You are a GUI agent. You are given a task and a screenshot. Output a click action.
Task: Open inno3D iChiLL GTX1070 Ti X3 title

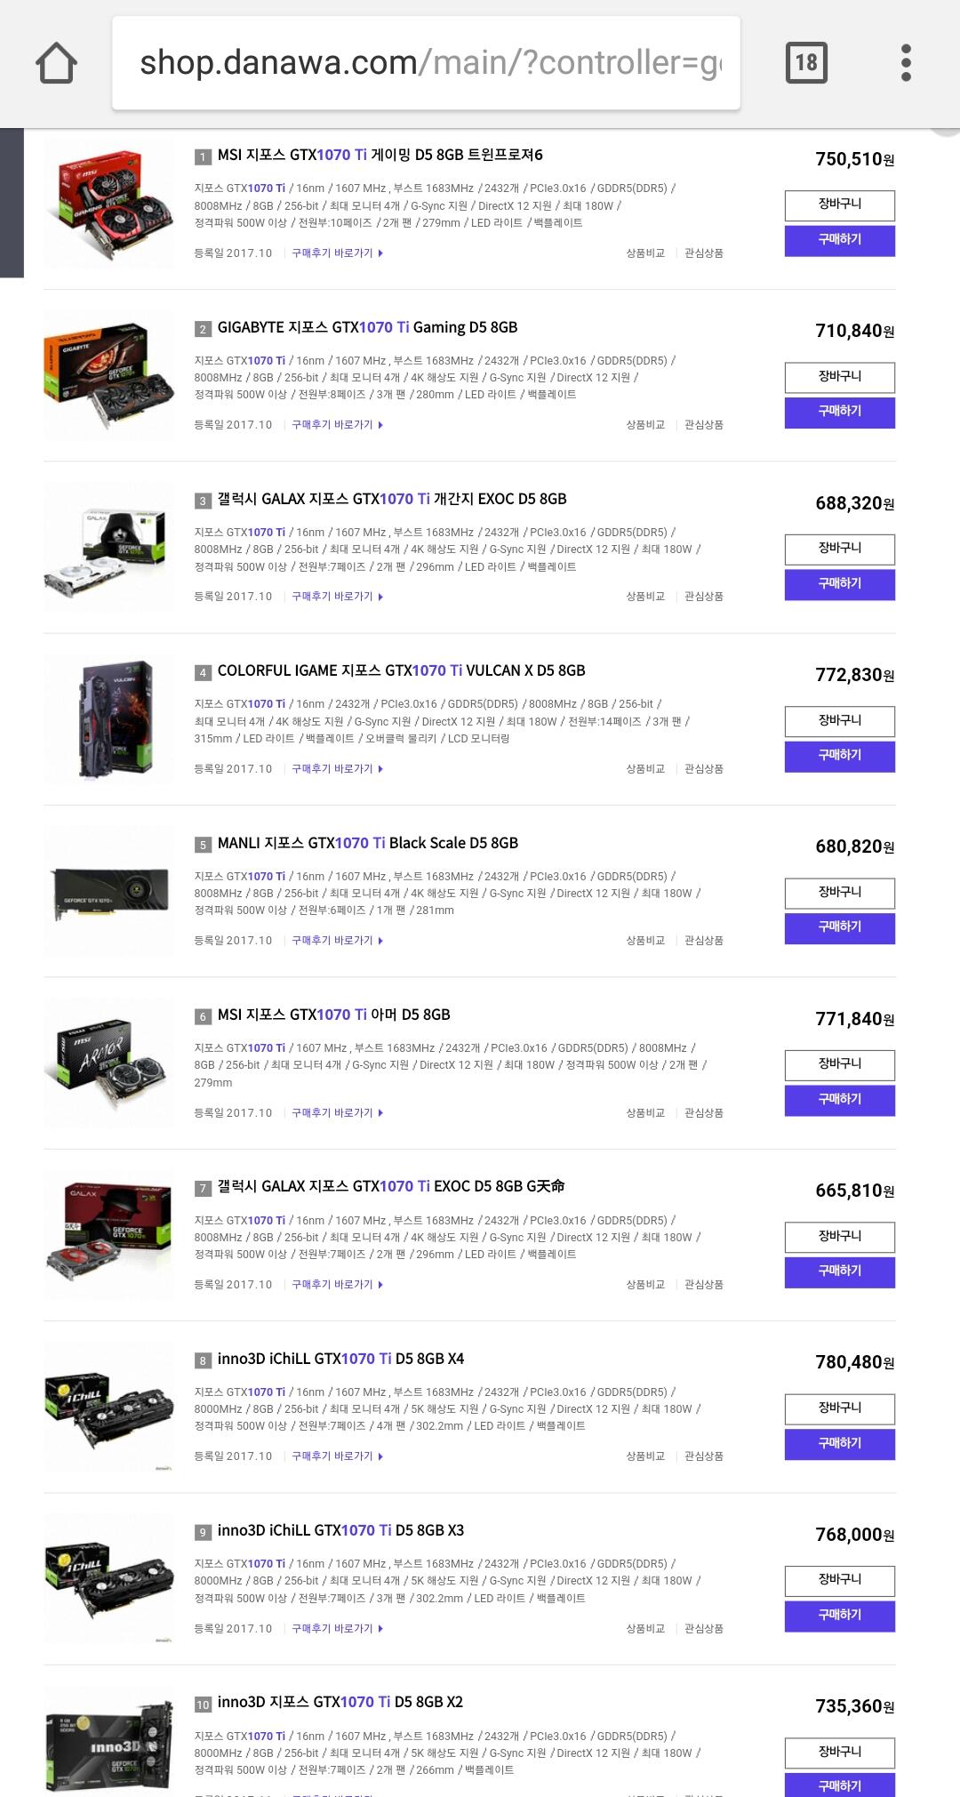pyautogui.click(x=340, y=1530)
